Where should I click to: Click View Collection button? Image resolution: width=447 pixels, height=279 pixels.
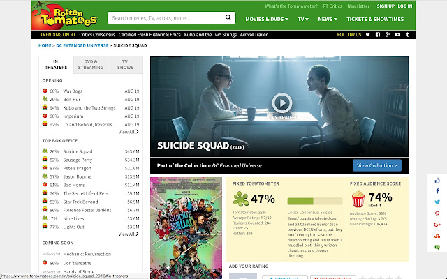[x=377, y=165]
